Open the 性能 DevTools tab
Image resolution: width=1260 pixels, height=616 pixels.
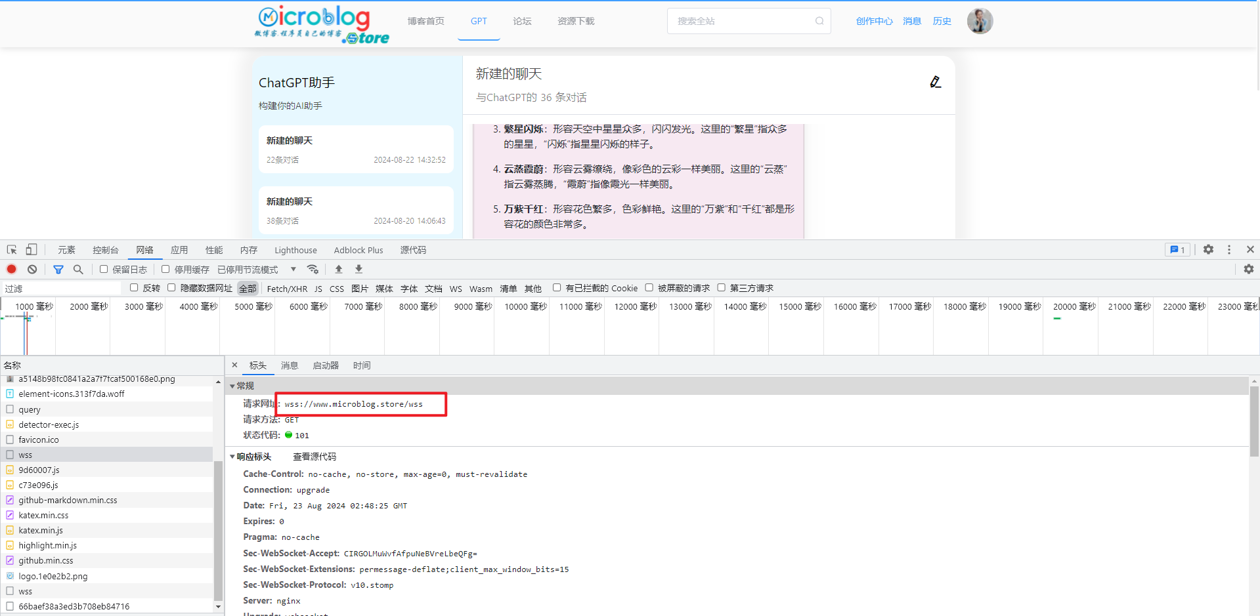click(214, 250)
